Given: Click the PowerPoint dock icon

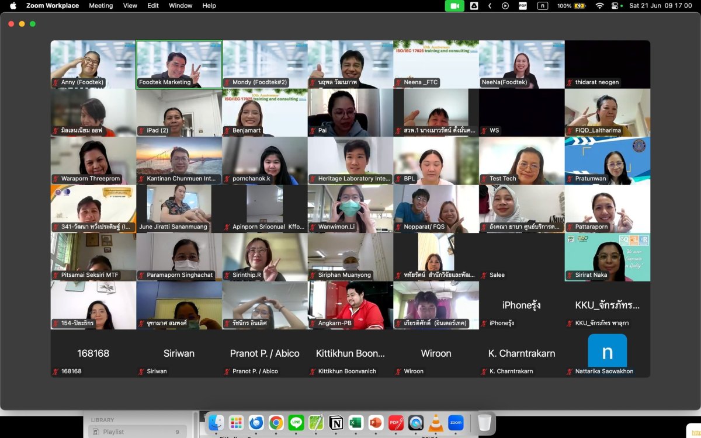Looking at the screenshot, I should pos(376,423).
